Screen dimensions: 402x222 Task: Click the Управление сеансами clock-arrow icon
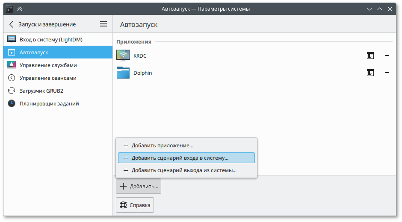click(12, 78)
